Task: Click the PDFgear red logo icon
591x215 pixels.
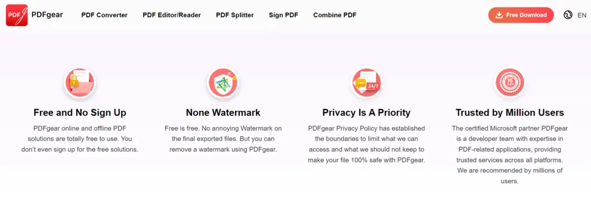Action: pyautogui.click(x=17, y=15)
